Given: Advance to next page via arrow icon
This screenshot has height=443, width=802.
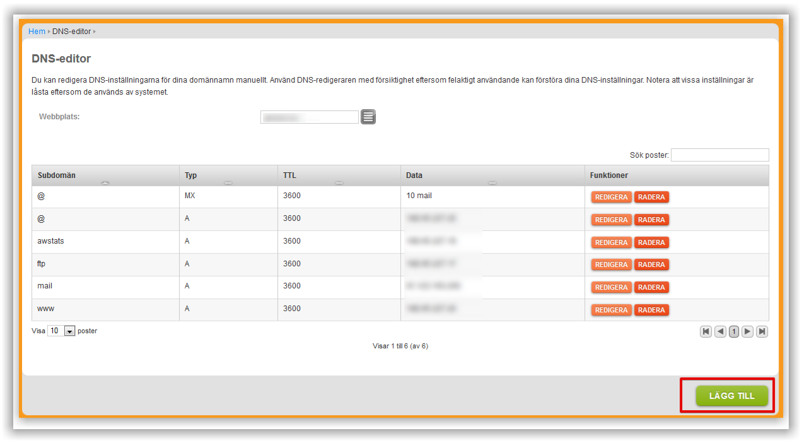Looking at the screenshot, I should tap(748, 331).
